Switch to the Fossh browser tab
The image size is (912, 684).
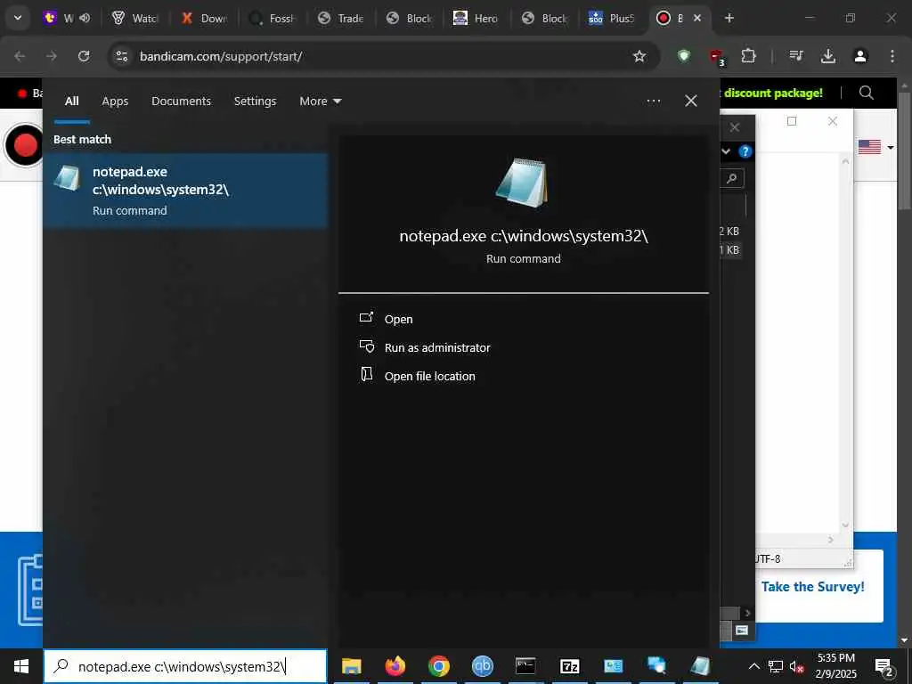[x=273, y=19]
